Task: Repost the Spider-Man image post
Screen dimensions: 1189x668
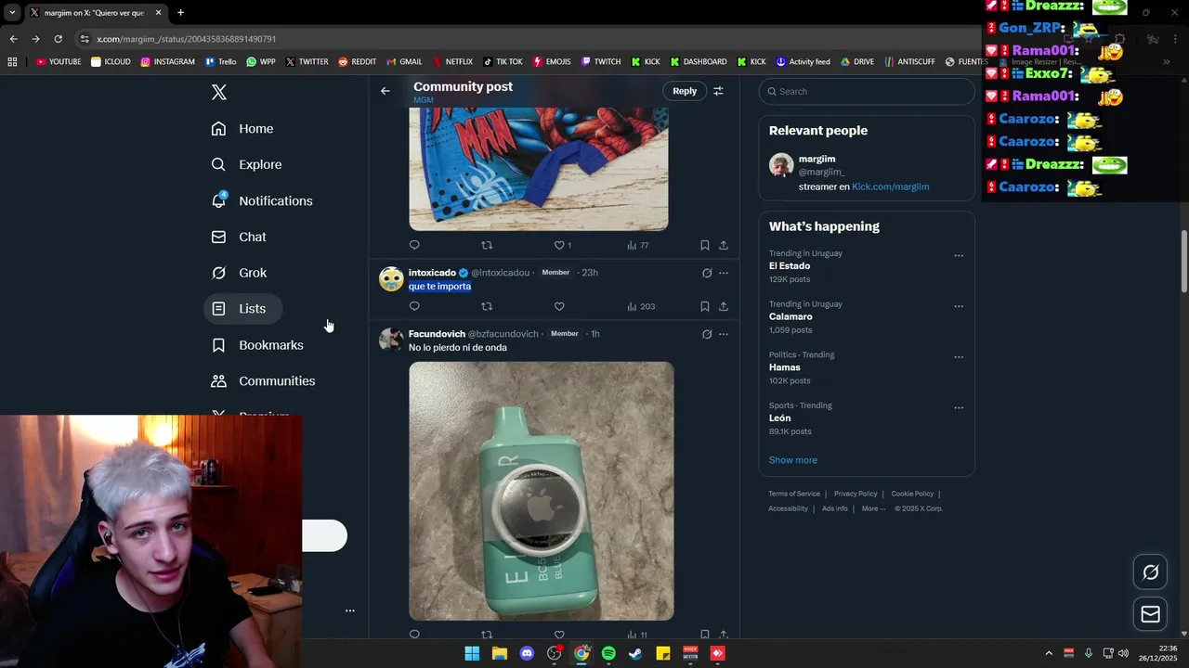Action: (487, 245)
